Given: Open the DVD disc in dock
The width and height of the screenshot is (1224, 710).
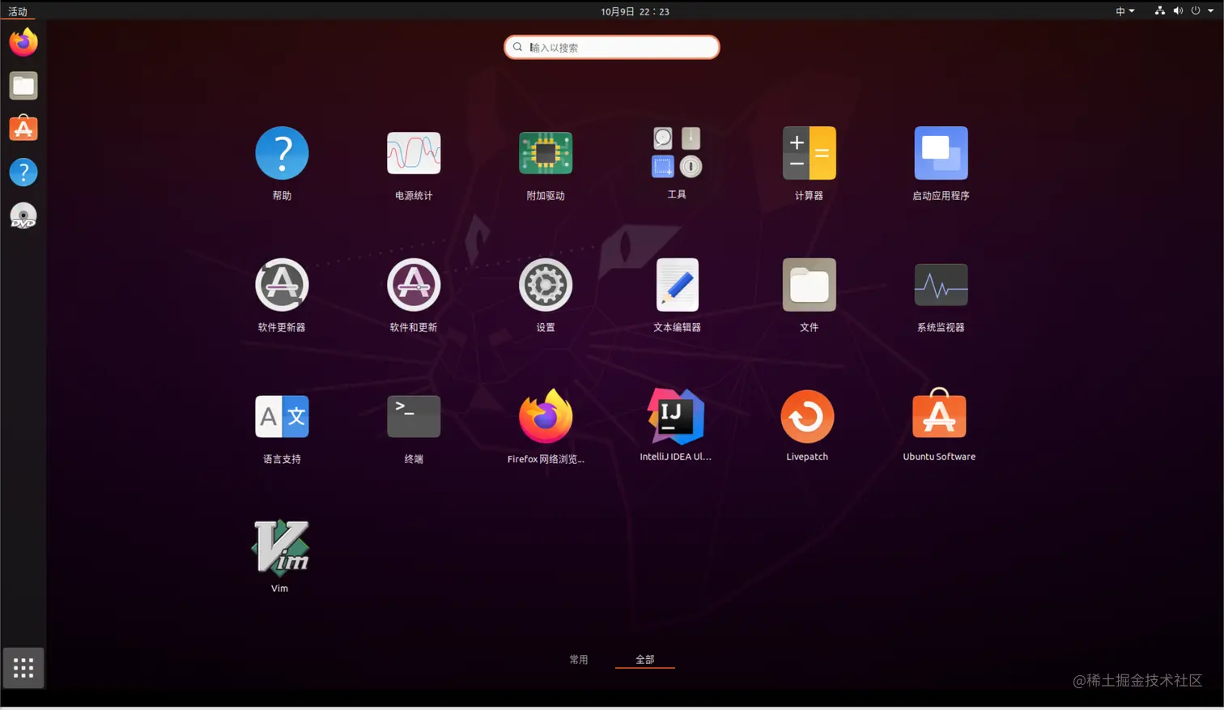Looking at the screenshot, I should [23, 216].
